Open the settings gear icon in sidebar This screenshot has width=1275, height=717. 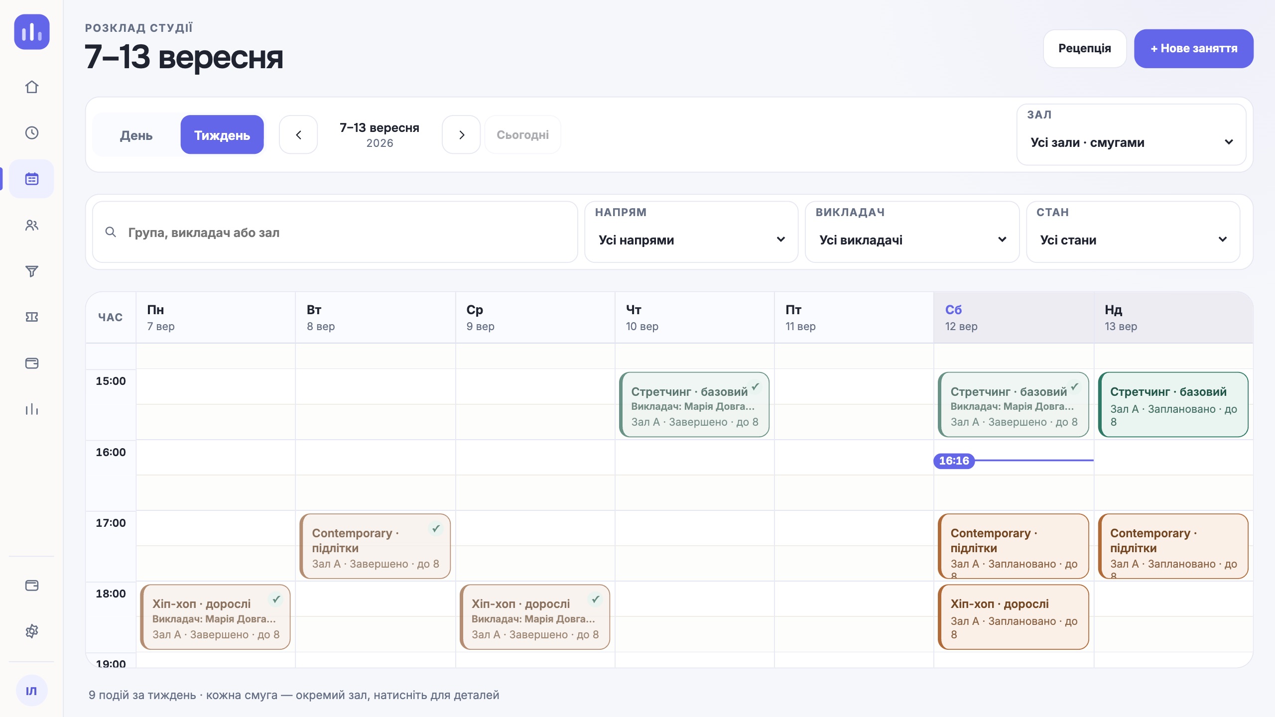[32, 631]
